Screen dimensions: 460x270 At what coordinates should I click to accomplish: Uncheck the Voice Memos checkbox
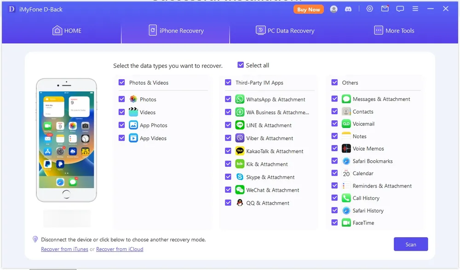click(334, 148)
